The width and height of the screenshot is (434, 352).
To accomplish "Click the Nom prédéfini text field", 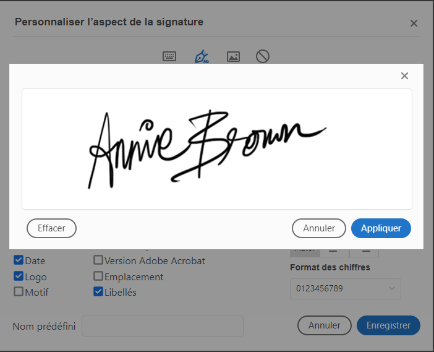I will pos(163,326).
